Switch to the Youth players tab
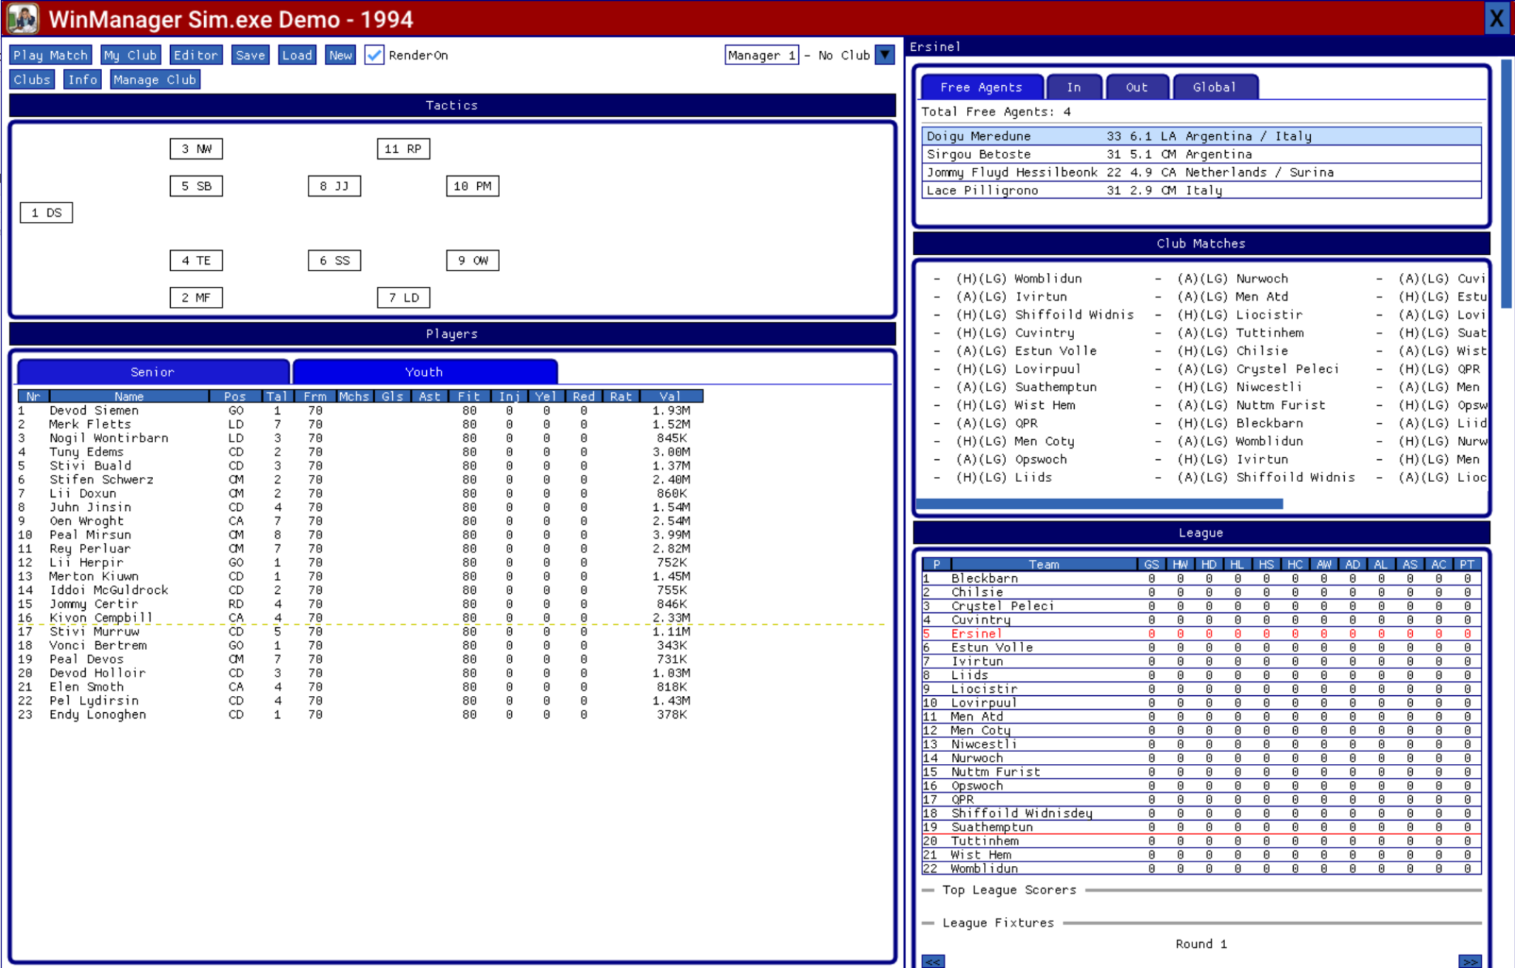 [x=425, y=372]
